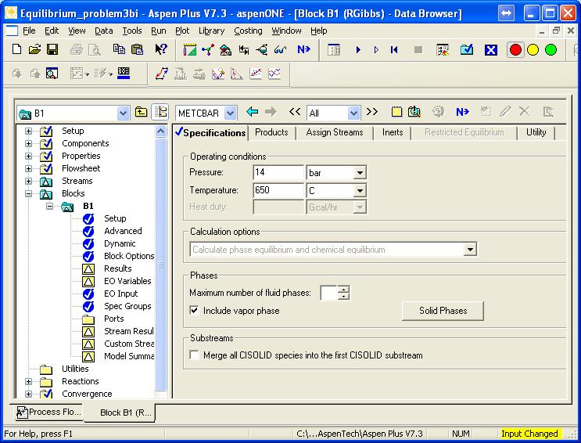The image size is (581, 443).
Task: Click the glasses Data Browser icon
Action: click(x=280, y=49)
